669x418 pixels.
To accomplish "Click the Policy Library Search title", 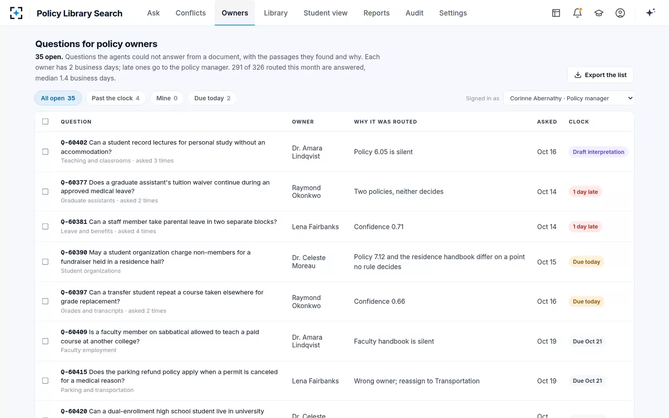I will 79,13.
